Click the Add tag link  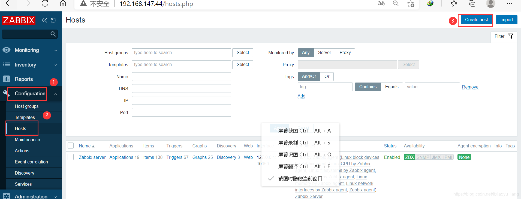click(301, 96)
